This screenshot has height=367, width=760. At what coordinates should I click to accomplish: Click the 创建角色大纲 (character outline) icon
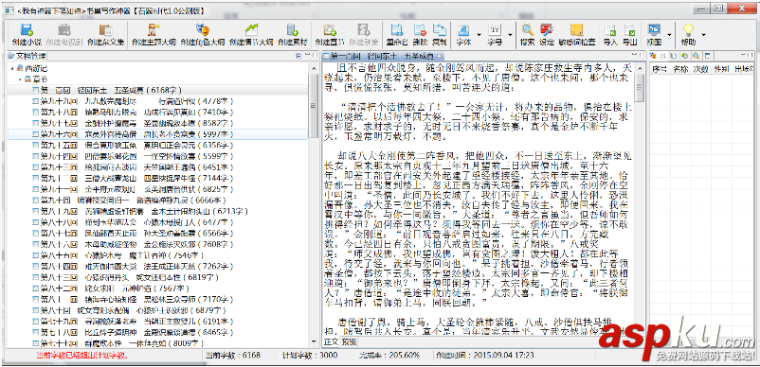point(202,30)
